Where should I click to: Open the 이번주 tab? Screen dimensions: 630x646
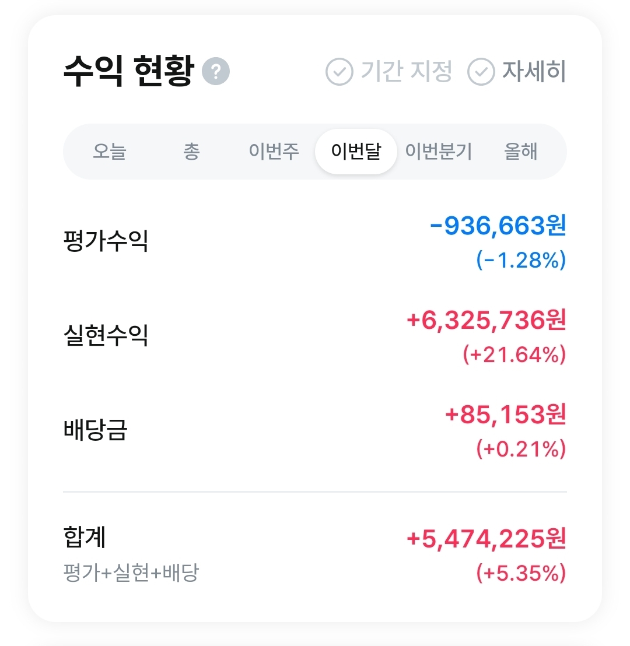pos(274,152)
